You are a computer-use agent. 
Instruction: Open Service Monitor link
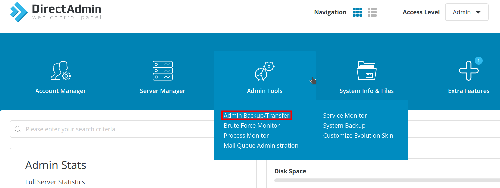point(345,116)
